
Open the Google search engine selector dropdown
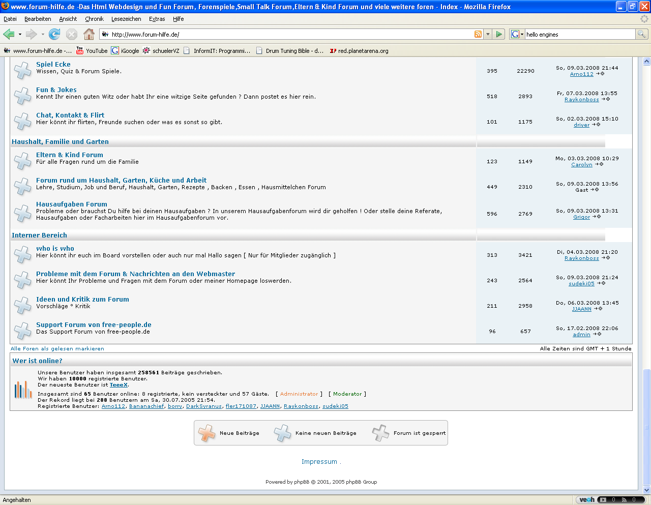517,34
